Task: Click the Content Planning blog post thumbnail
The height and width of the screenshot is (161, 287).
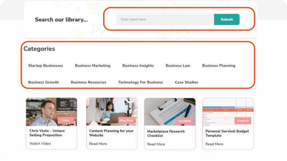Action: coord(112,112)
